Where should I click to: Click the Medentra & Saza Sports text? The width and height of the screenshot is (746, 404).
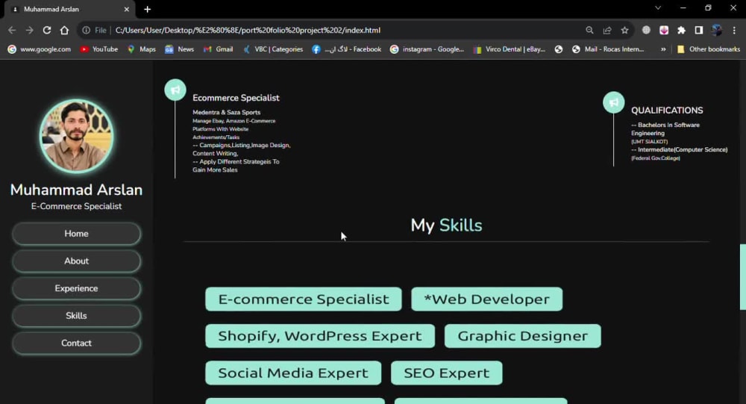[x=227, y=113]
